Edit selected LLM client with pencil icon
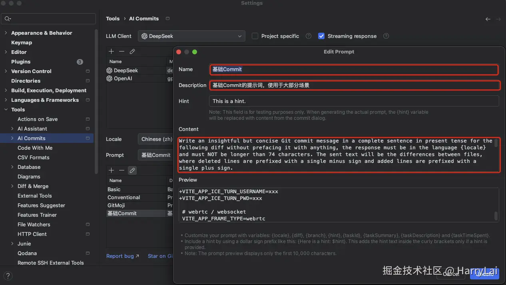 point(132,51)
